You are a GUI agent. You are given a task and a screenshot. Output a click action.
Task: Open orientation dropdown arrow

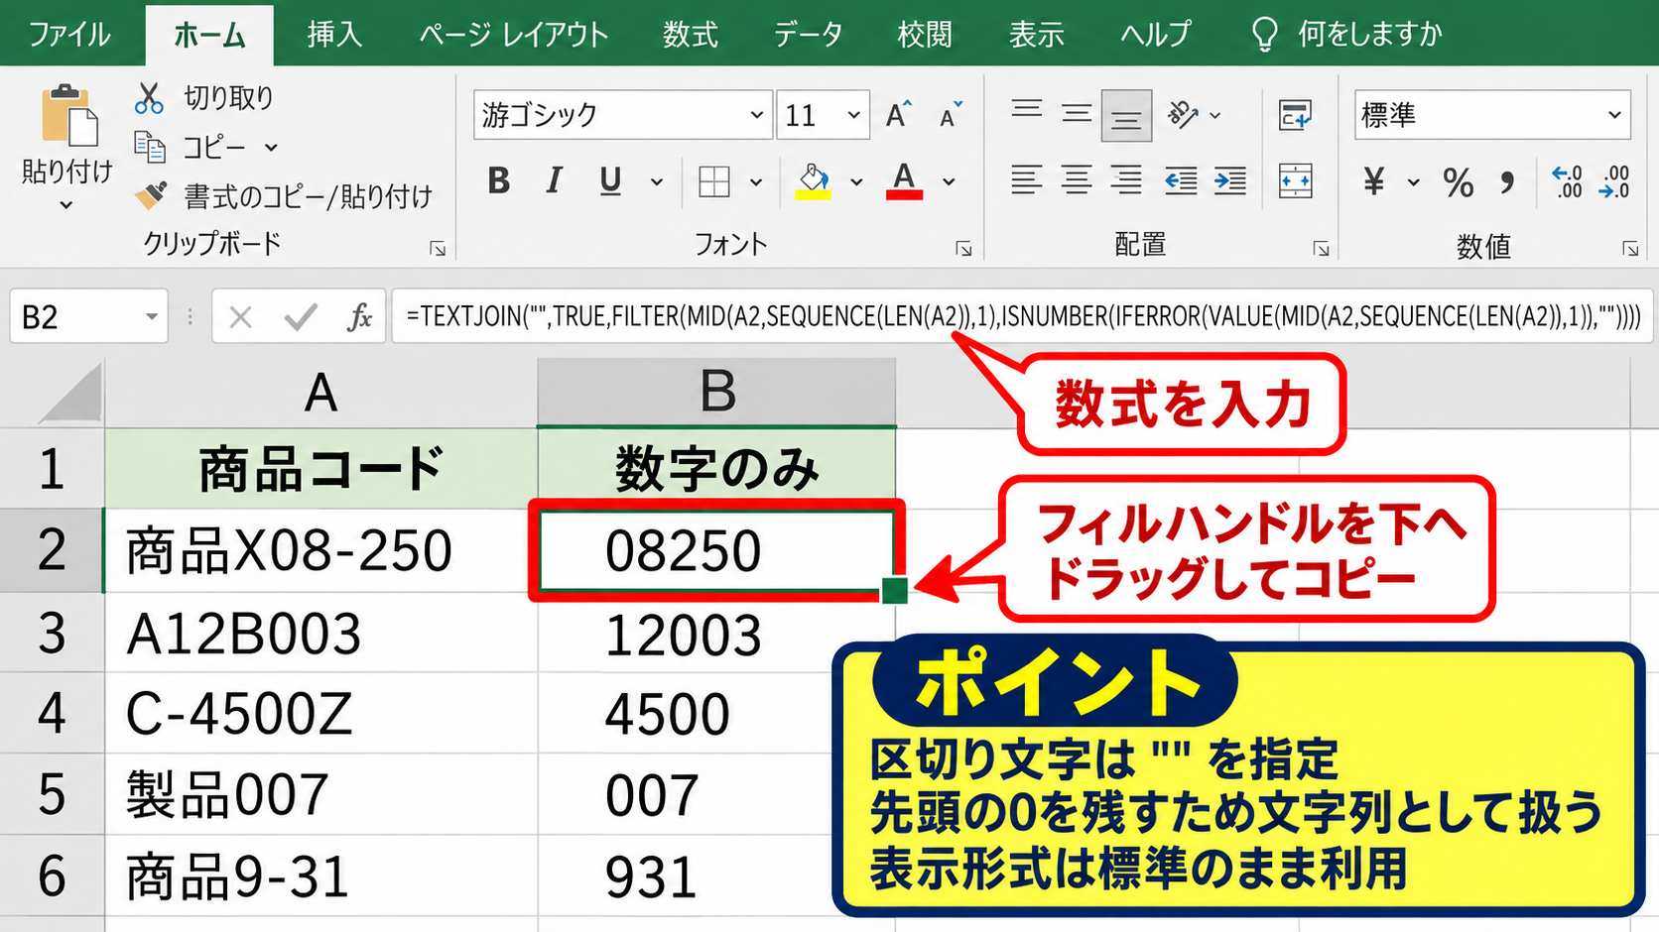point(1215,116)
